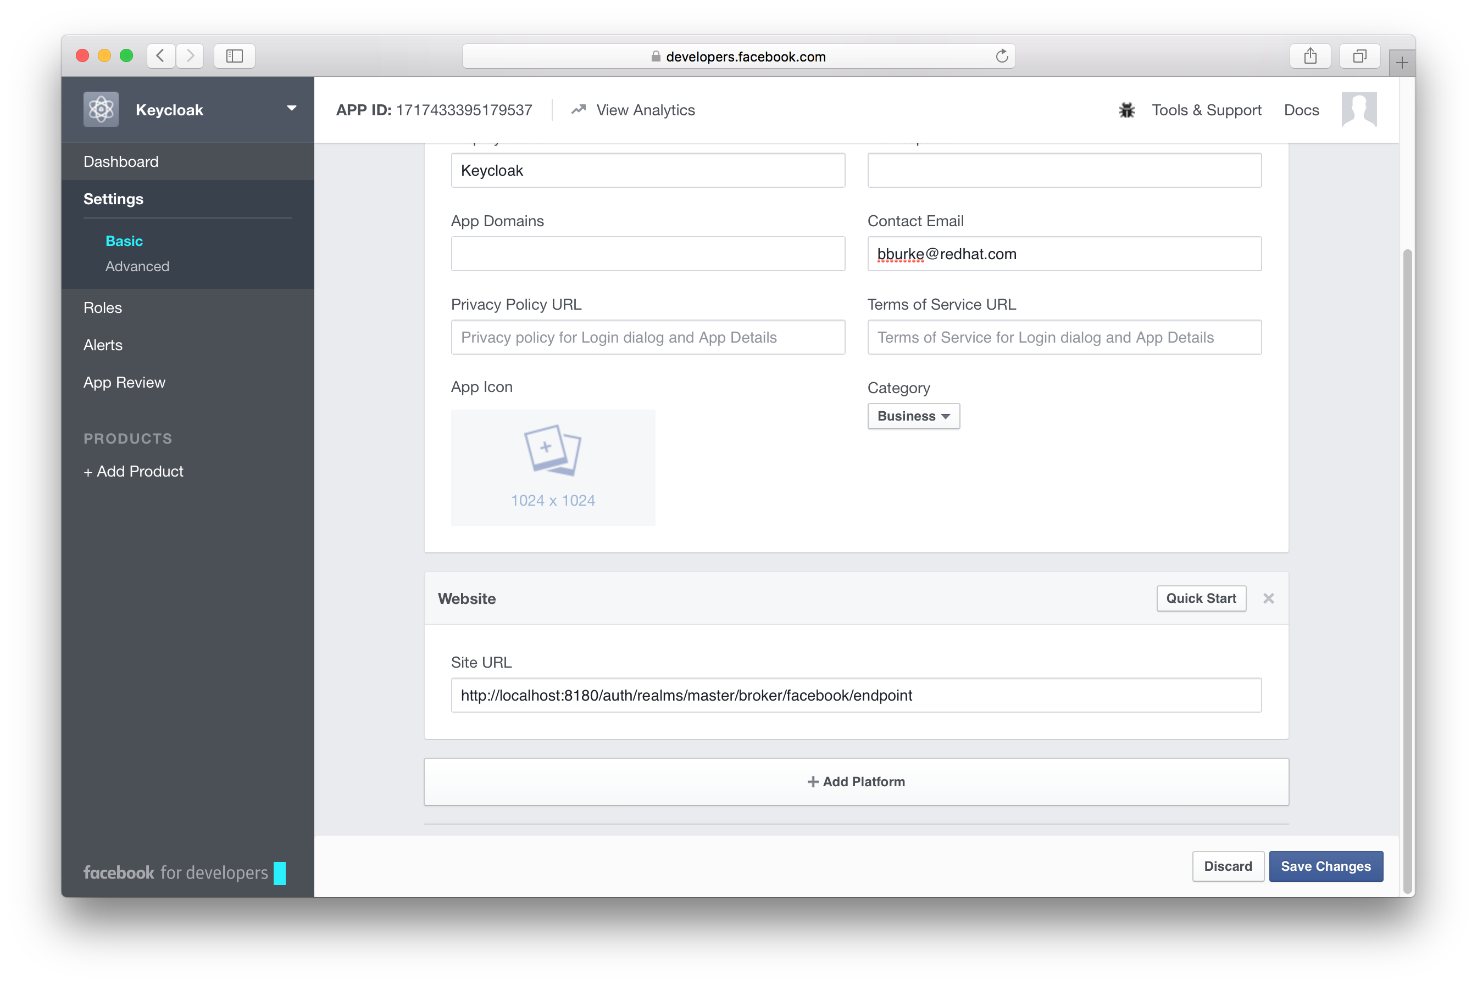Click the reload/refresh page icon
The height and width of the screenshot is (985, 1477).
(1002, 56)
